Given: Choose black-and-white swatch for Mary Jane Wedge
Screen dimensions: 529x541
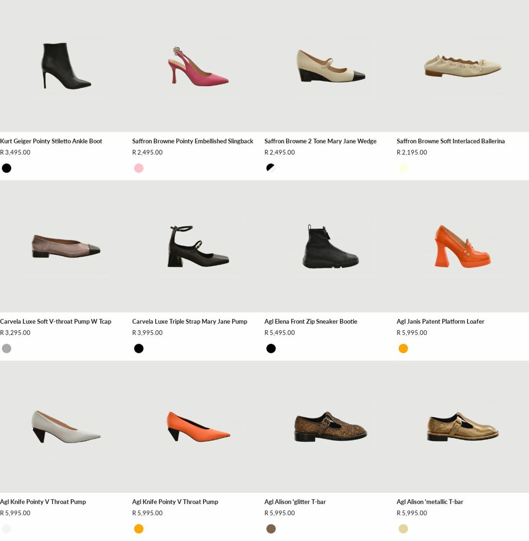Looking at the screenshot, I should point(271,168).
